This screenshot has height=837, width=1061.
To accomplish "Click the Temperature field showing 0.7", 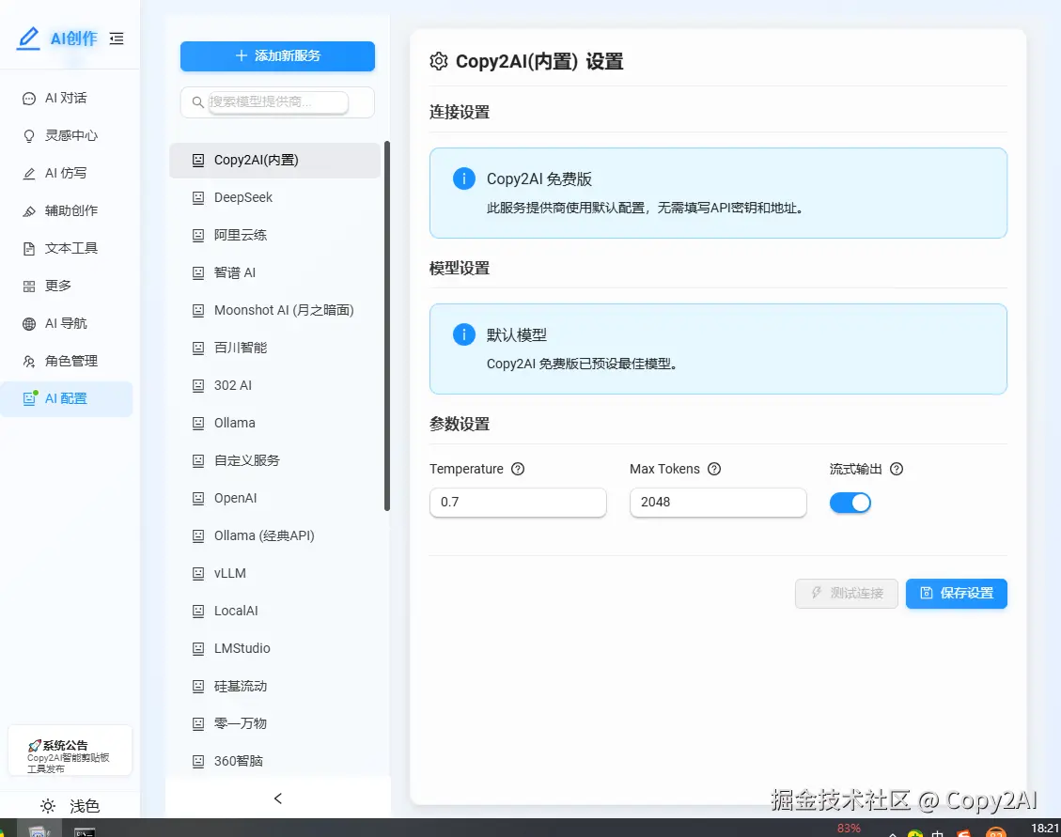I will tap(518, 502).
